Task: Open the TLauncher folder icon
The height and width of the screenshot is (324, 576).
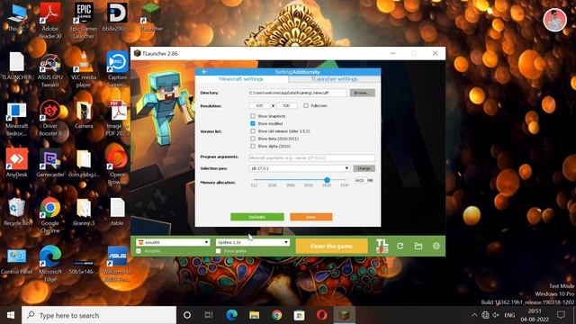Action: click(418, 246)
